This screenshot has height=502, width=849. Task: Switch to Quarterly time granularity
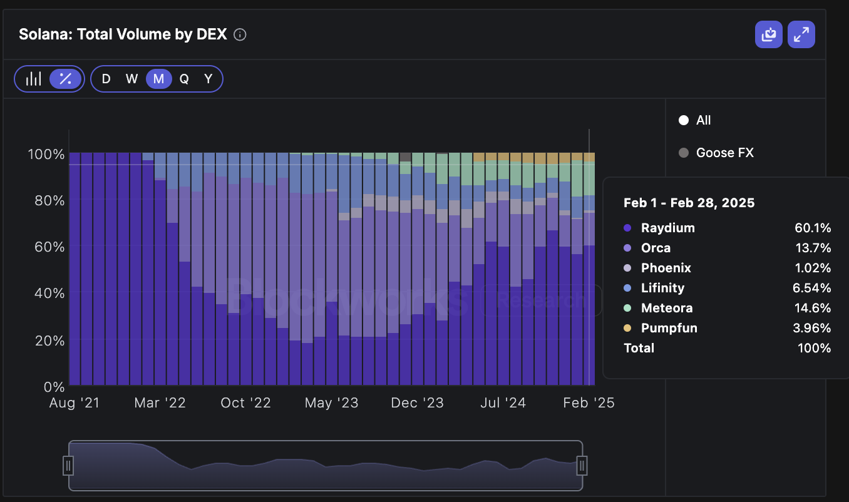coord(183,79)
